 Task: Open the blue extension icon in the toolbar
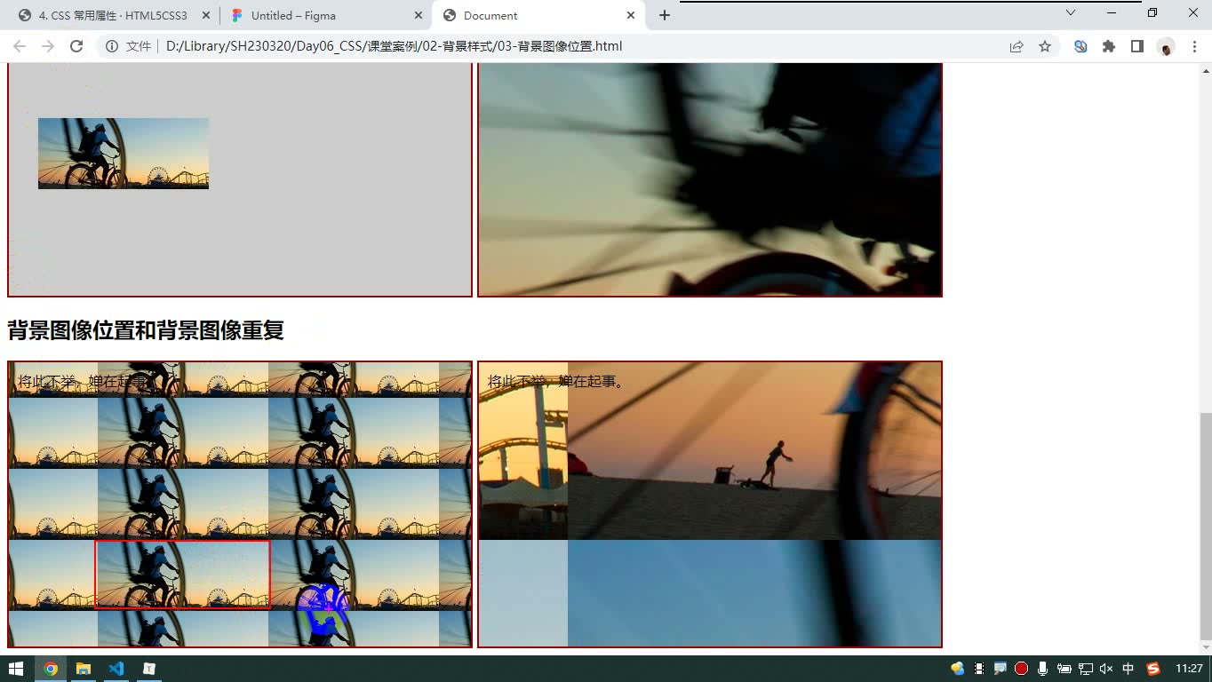pos(1080,46)
